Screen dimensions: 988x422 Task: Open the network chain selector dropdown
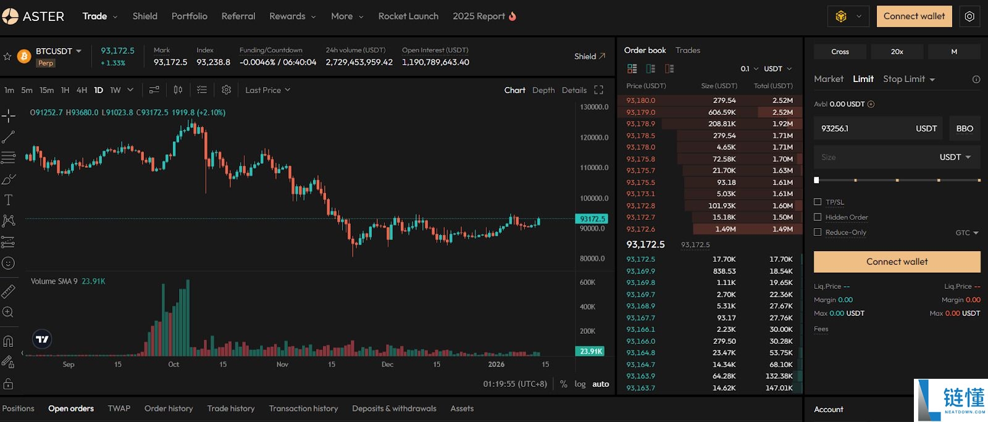pyautogui.click(x=848, y=17)
